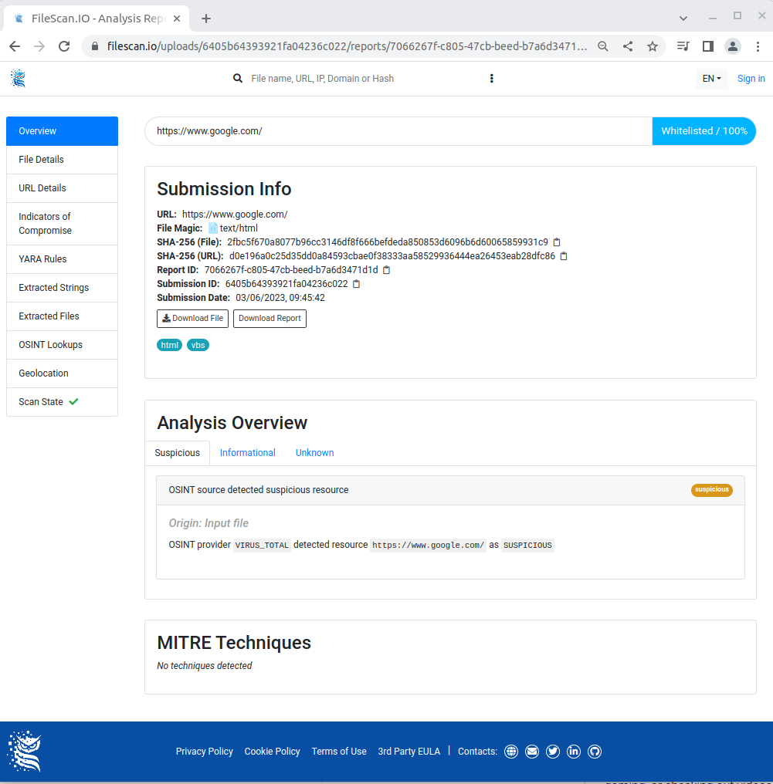Image resolution: width=773 pixels, height=784 pixels.
Task: Expand the EN language dropdown
Action: click(711, 79)
